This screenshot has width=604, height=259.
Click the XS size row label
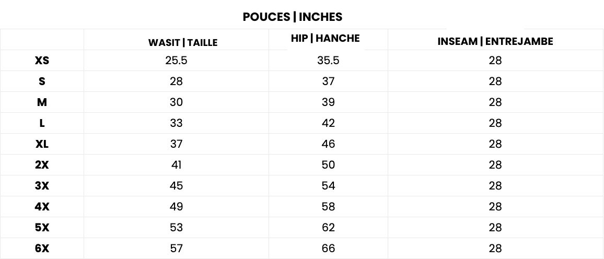(x=42, y=61)
